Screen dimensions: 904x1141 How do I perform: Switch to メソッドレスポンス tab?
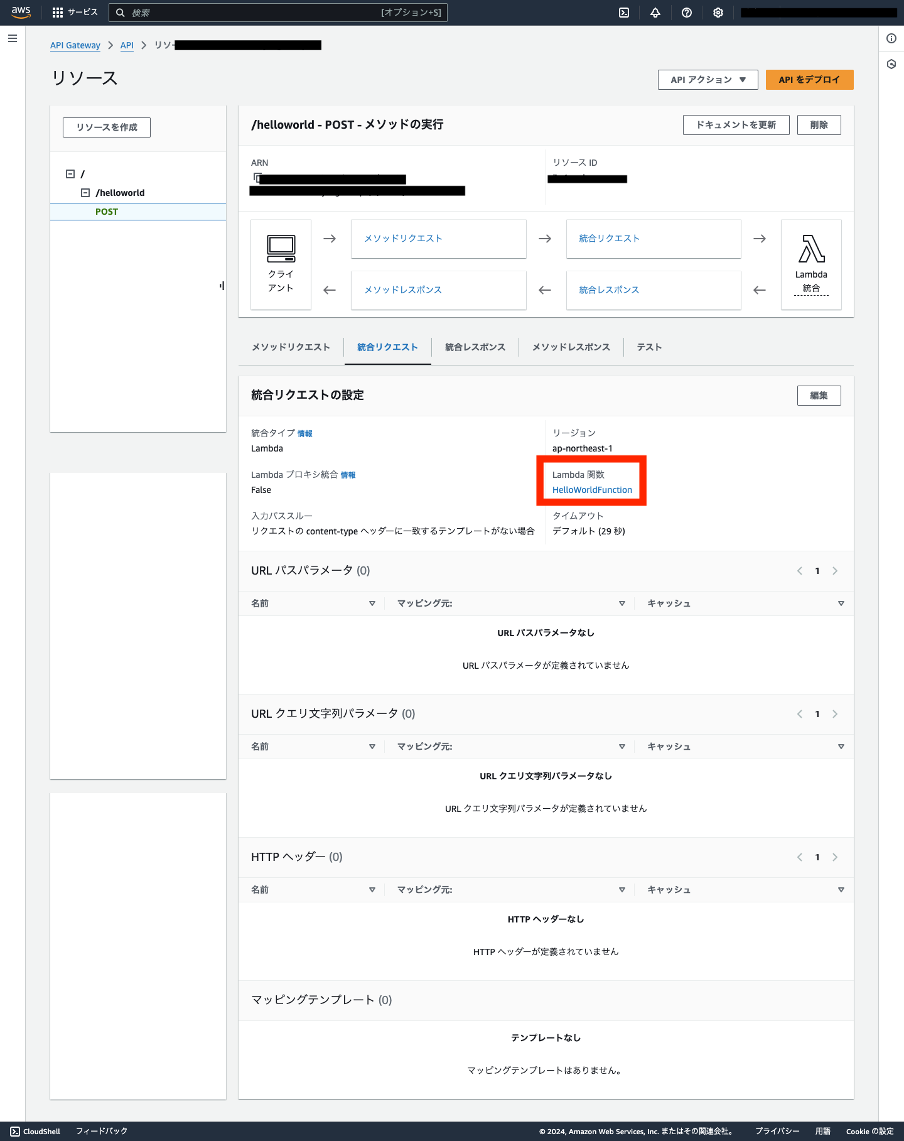coord(571,347)
